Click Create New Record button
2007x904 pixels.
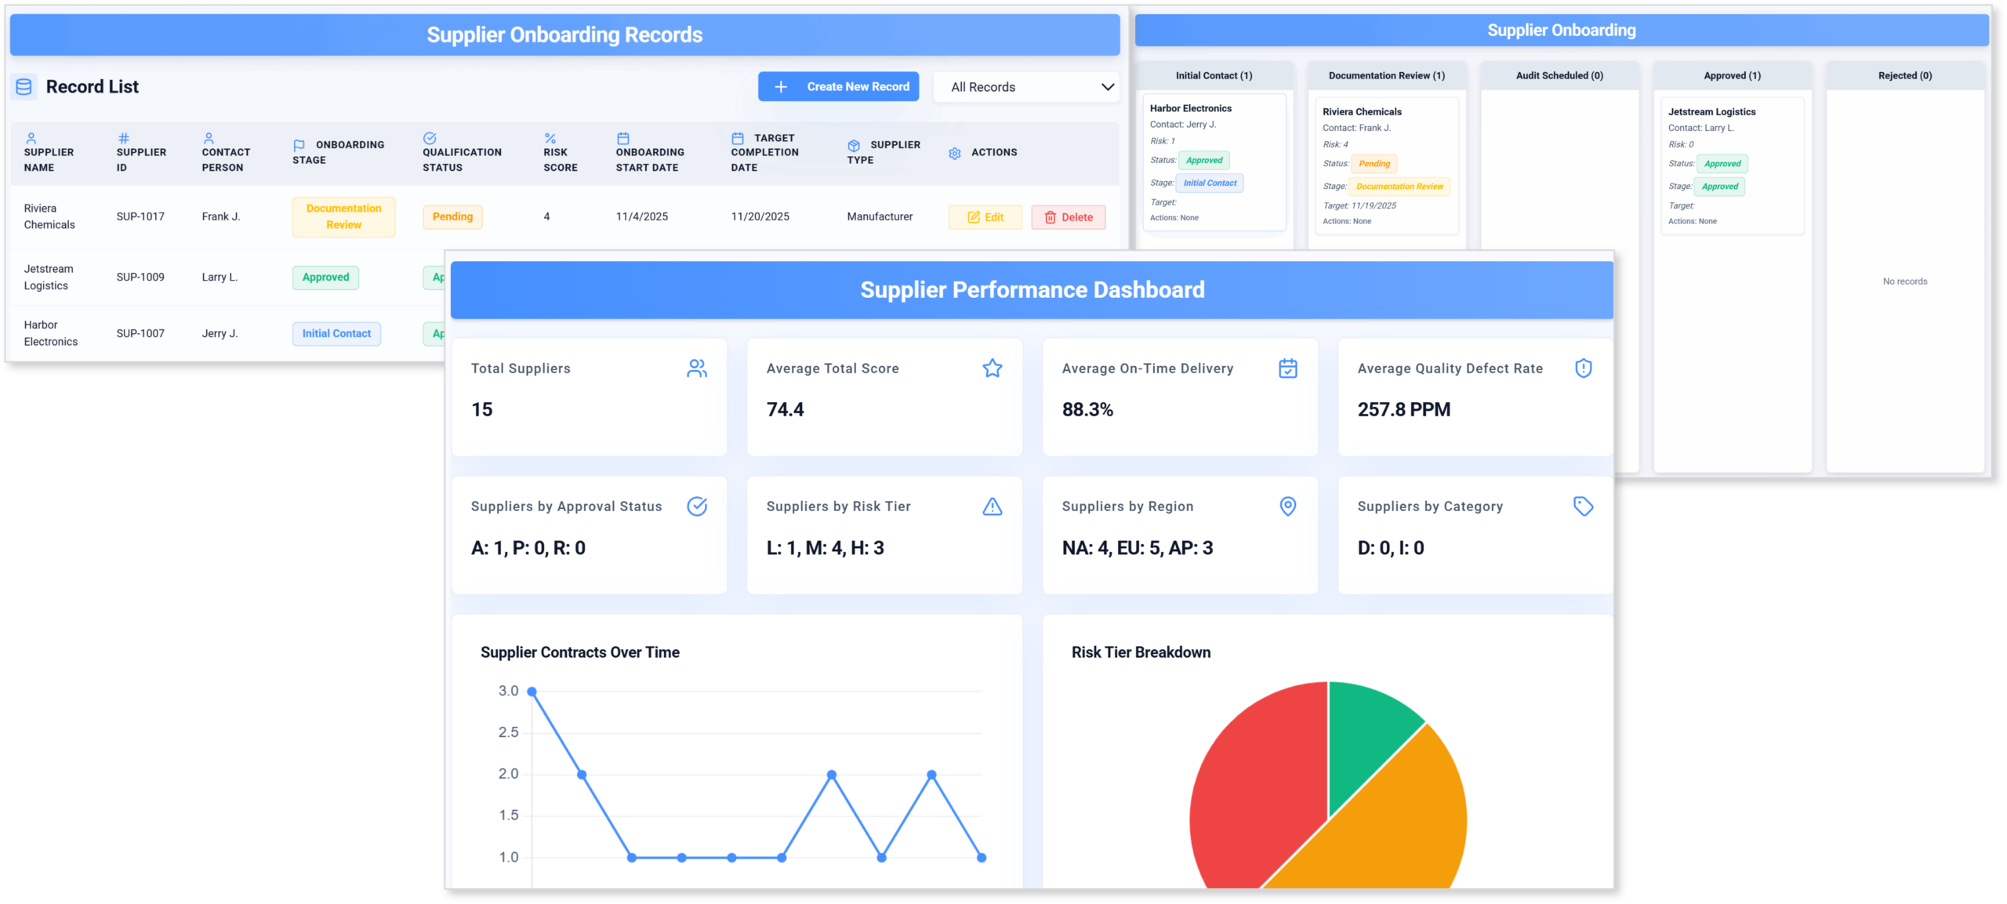pyautogui.click(x=838, y=87)
